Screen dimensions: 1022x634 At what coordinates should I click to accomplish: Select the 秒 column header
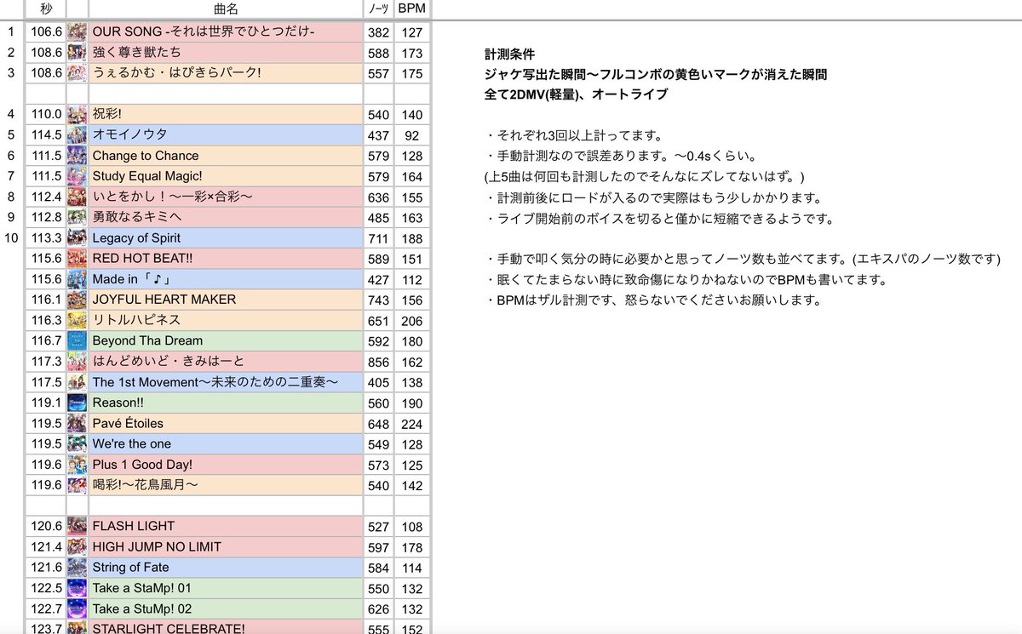click(46, 9)
